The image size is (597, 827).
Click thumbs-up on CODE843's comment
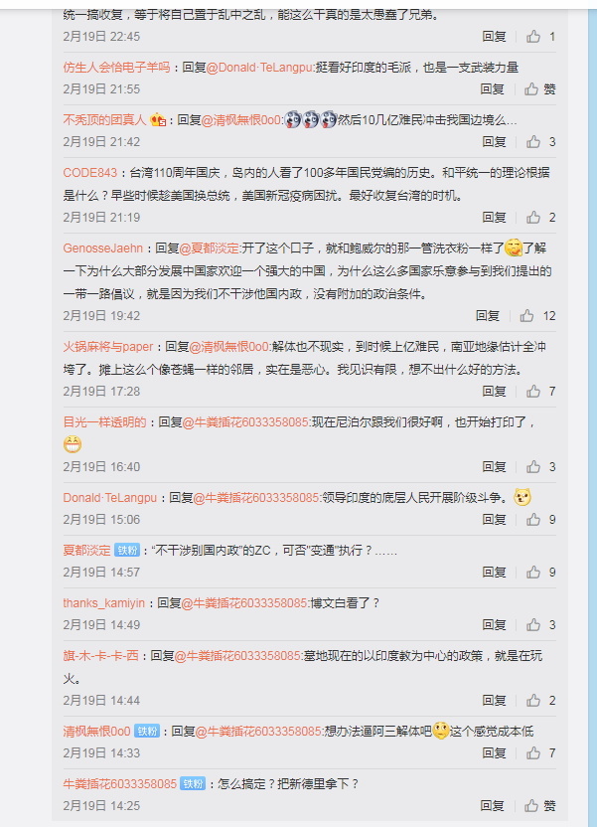pos(533,218)
